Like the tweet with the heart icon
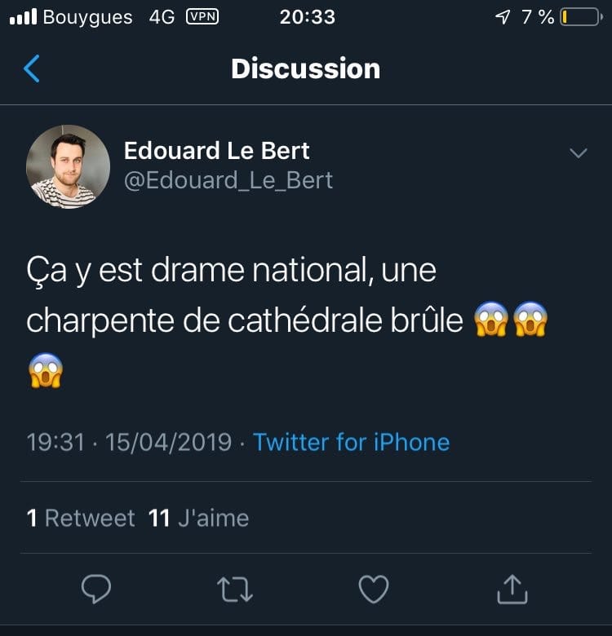The image size is (612, 636). point(374,589)
